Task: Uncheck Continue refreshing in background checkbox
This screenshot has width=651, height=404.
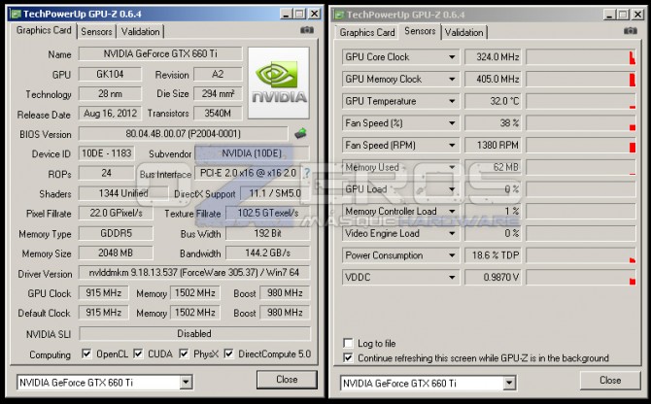Action: pos(348,357)
